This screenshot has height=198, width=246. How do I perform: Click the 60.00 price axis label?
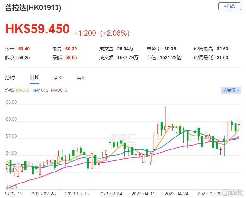[x=11, y=119]
